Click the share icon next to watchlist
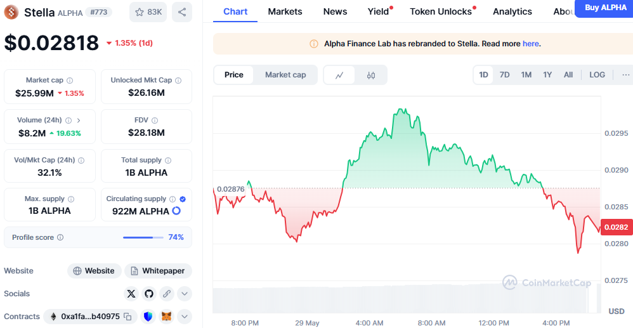Image resolution: width=633 pixels, height=328 pixels. tap(182, 12)
